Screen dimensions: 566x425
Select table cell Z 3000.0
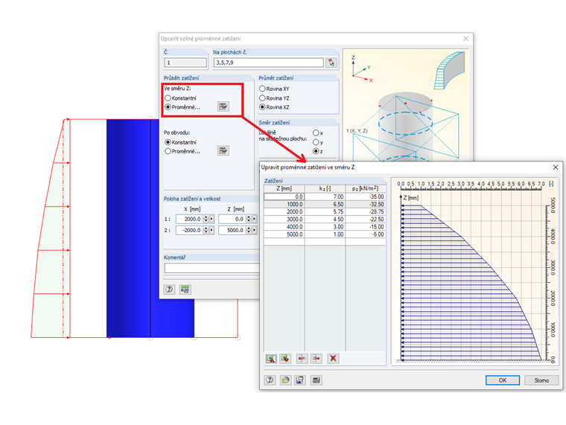click(284, 220)
